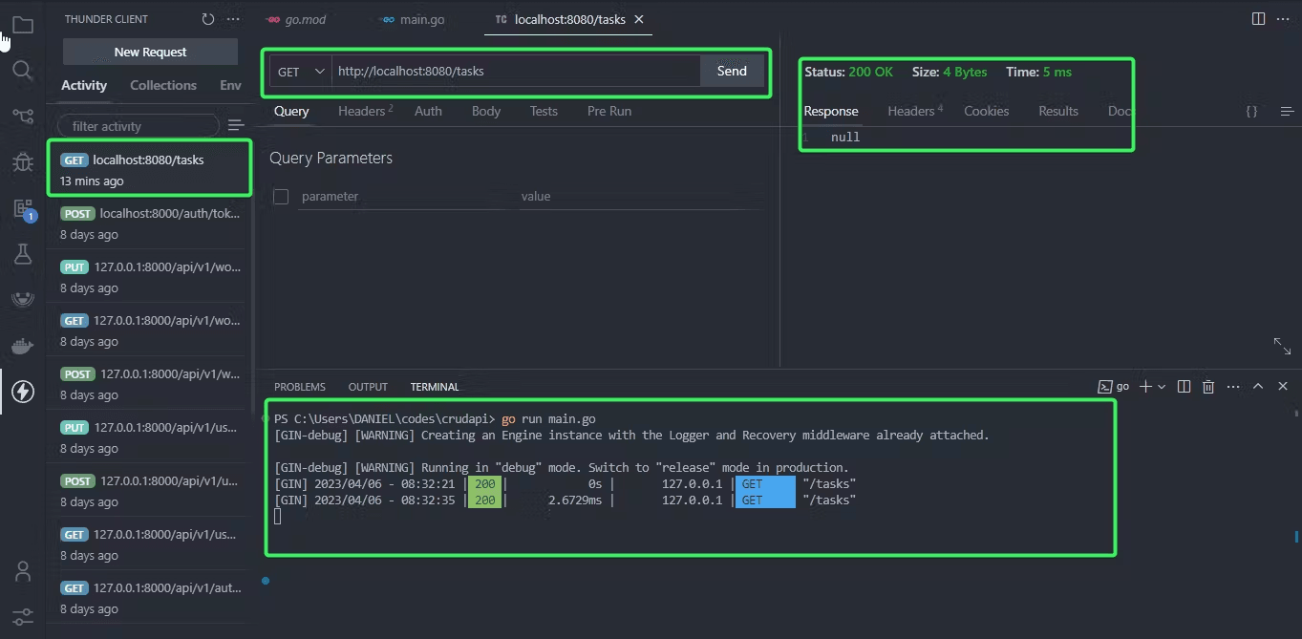
Task: Focus the filter activity search box
Action: click(139, 125)
